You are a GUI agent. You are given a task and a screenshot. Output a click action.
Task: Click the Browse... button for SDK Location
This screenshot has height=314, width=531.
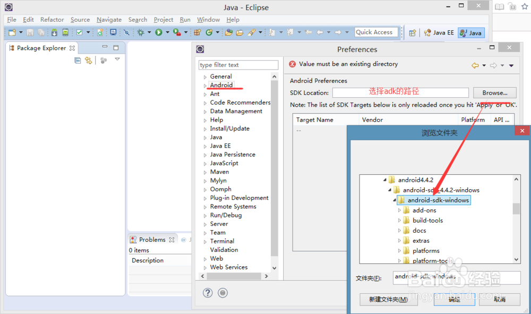[x=495, y=93]
